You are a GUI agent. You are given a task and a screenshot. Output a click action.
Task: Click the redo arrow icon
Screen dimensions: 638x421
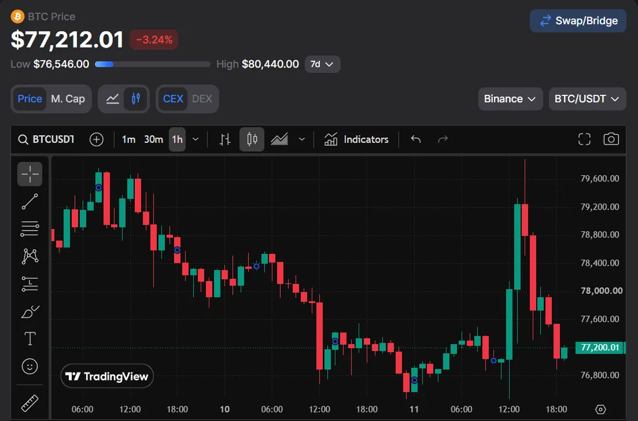pos(442,139)
